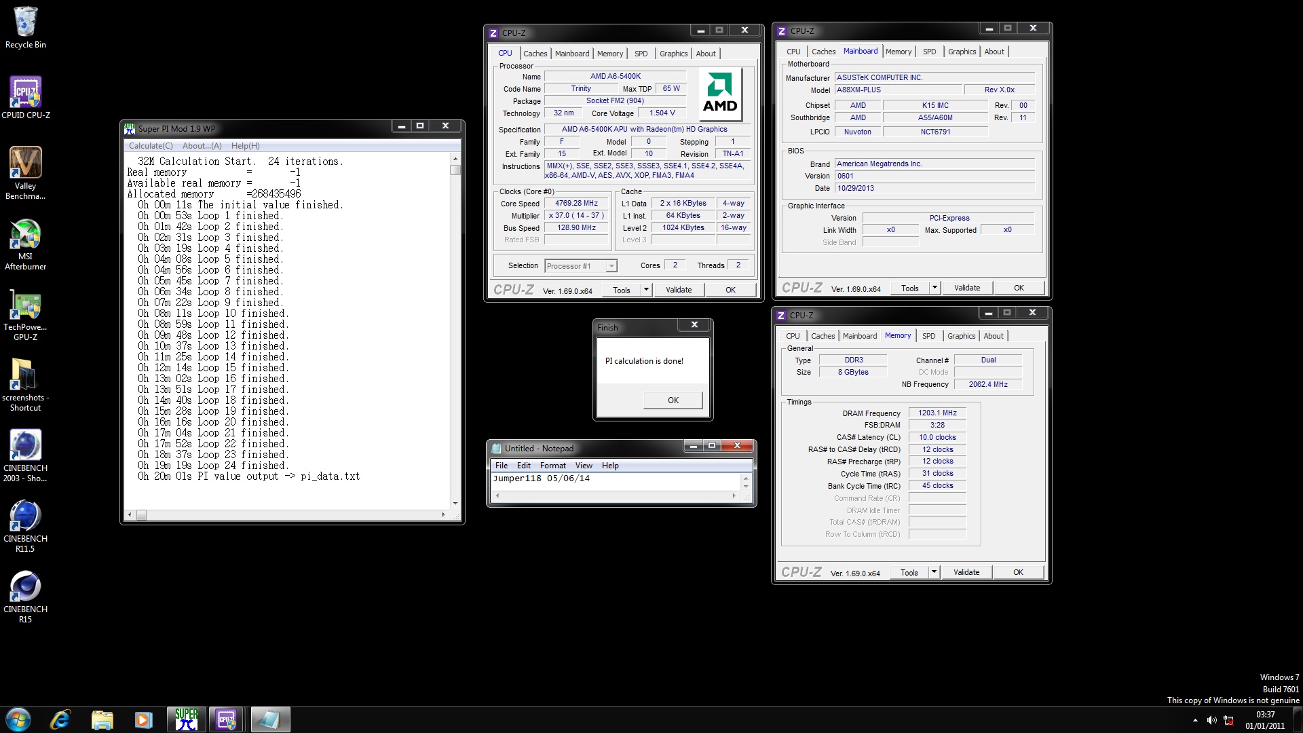Open Internet Explorer from taskbar

pos(60,719)
